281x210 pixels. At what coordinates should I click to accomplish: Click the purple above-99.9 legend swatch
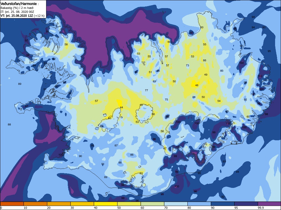click(x=269, y=204)
